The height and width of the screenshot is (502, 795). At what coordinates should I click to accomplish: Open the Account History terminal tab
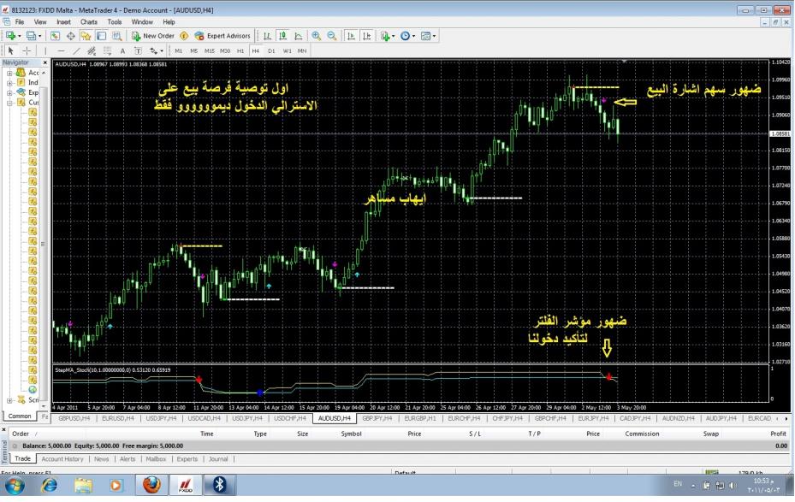pos(62,458)
